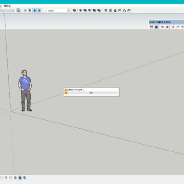Click the globe geo-location icon in top toolbar
Viewport: 184px width, 184px height.
tap(18, 10)
